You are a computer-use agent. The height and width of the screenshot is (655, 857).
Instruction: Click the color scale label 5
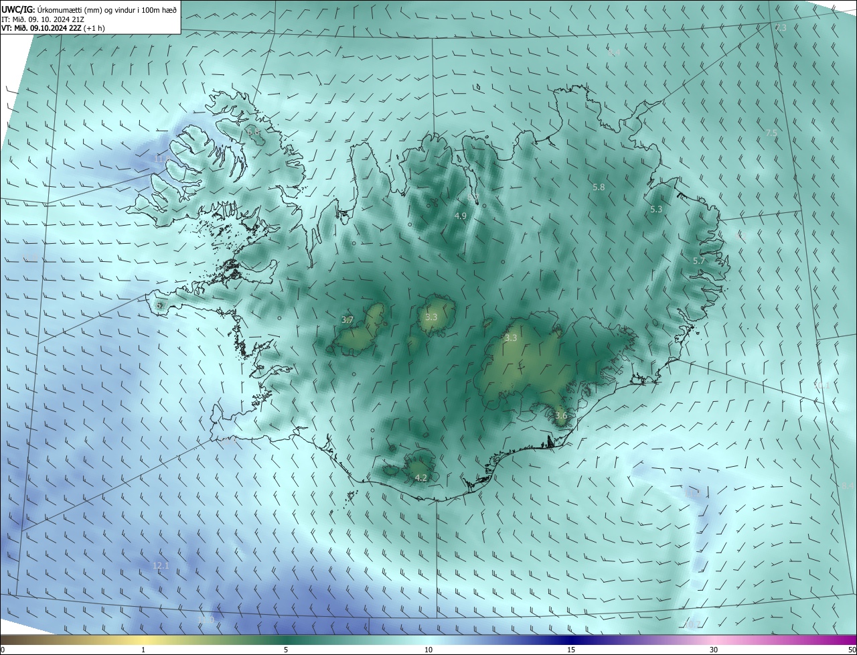286,650
